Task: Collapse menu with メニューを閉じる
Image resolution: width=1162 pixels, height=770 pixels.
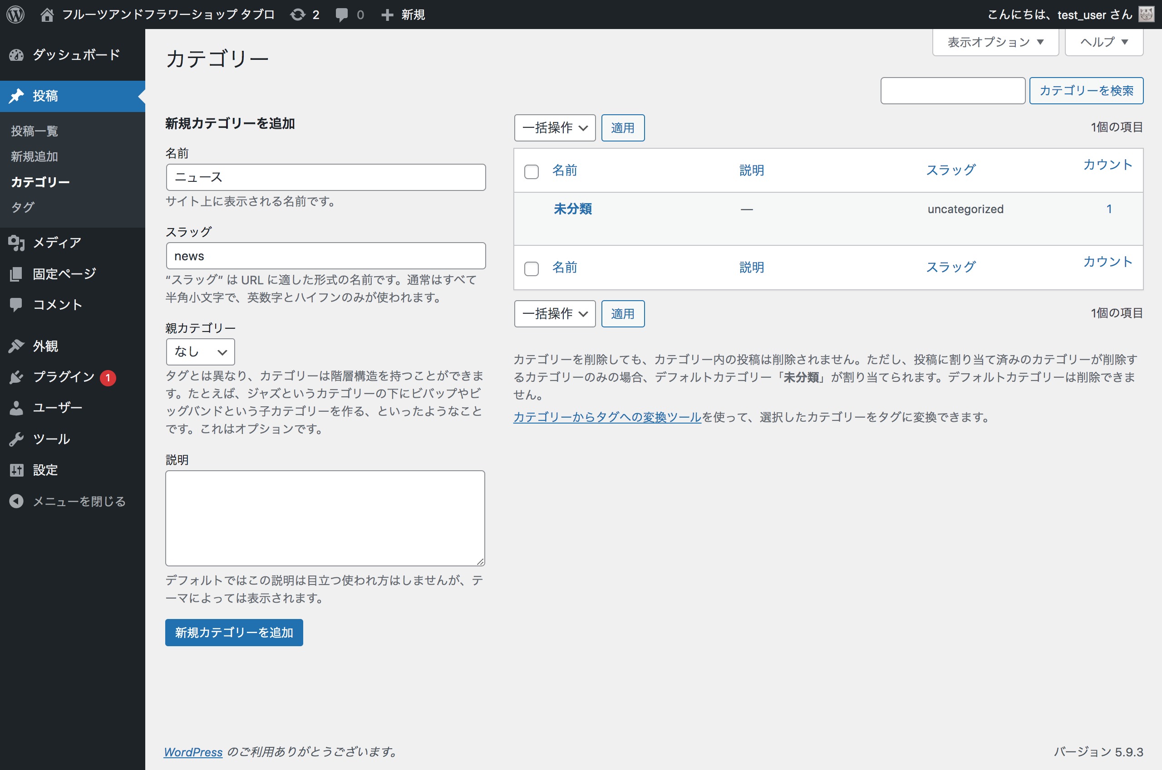Action: click(79, 501)
